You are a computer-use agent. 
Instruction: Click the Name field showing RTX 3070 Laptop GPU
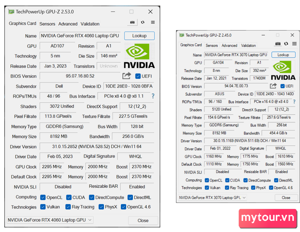point(236,55)
